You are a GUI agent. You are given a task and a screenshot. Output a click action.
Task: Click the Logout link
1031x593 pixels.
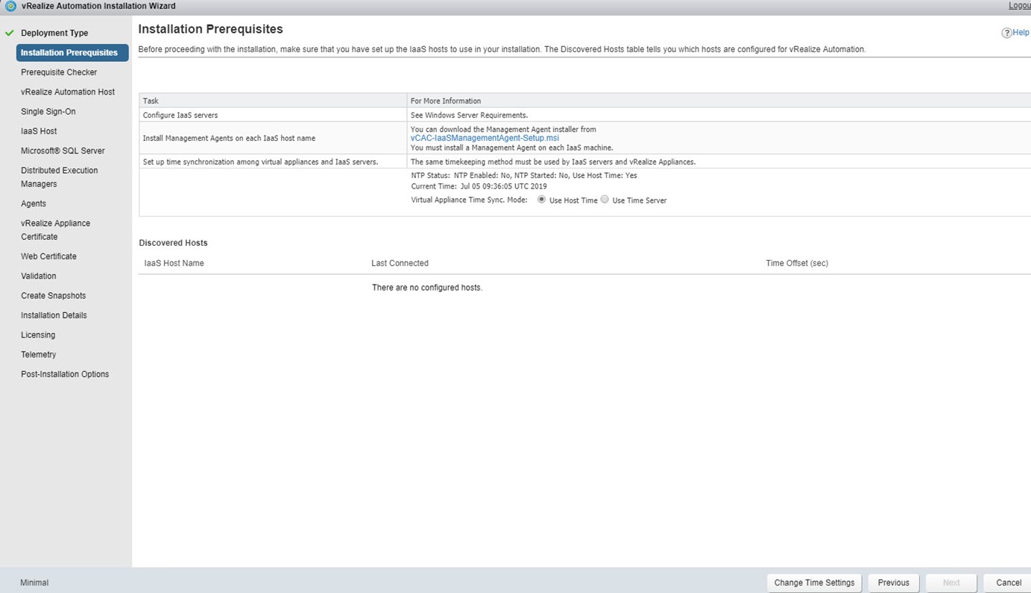[1019, 6]
